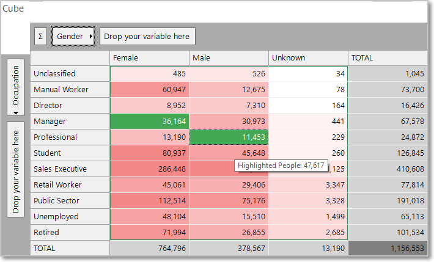The height and width of the screenshot is (262, 434).
Task: Select the Sales Executive row header
Action: click(x=70, y=169)
